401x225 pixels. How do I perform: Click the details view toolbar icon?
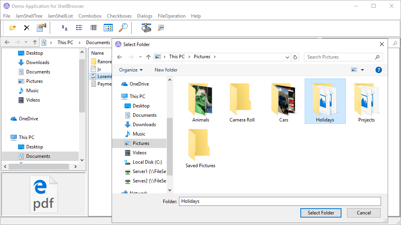coord(93,28)
